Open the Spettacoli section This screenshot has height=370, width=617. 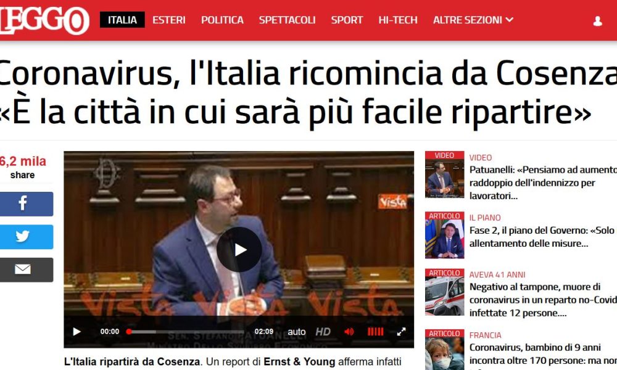(288, 20)
